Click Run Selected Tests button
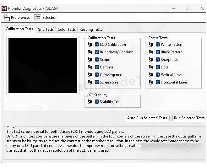Image resolution: width=207 pixels, height=167 pixels. click(189, 118)
